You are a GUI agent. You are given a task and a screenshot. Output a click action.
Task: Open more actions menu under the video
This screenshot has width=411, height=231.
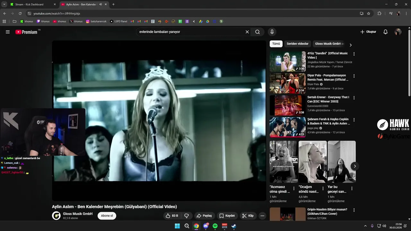point(262,216)
